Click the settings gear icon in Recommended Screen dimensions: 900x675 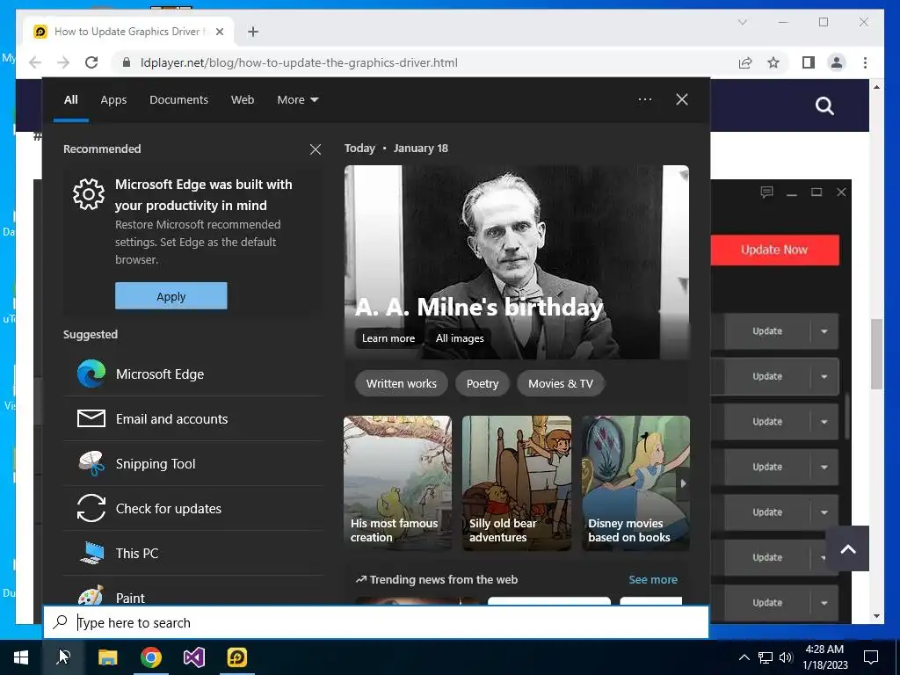(89, 194)
